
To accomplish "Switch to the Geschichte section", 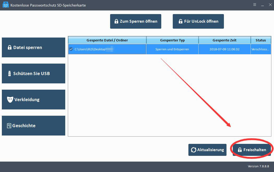I will pos(33,126).
